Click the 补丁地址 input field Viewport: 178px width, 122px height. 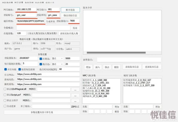coord(51,106)
